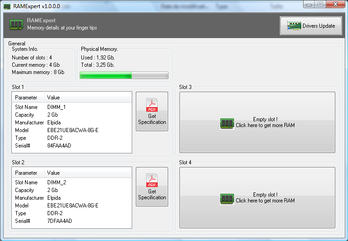The image size is (348, 241).
Task: Click the 'Current memory : 4 Gb' text
Action: pyautogui.click(x=36, y=65)
